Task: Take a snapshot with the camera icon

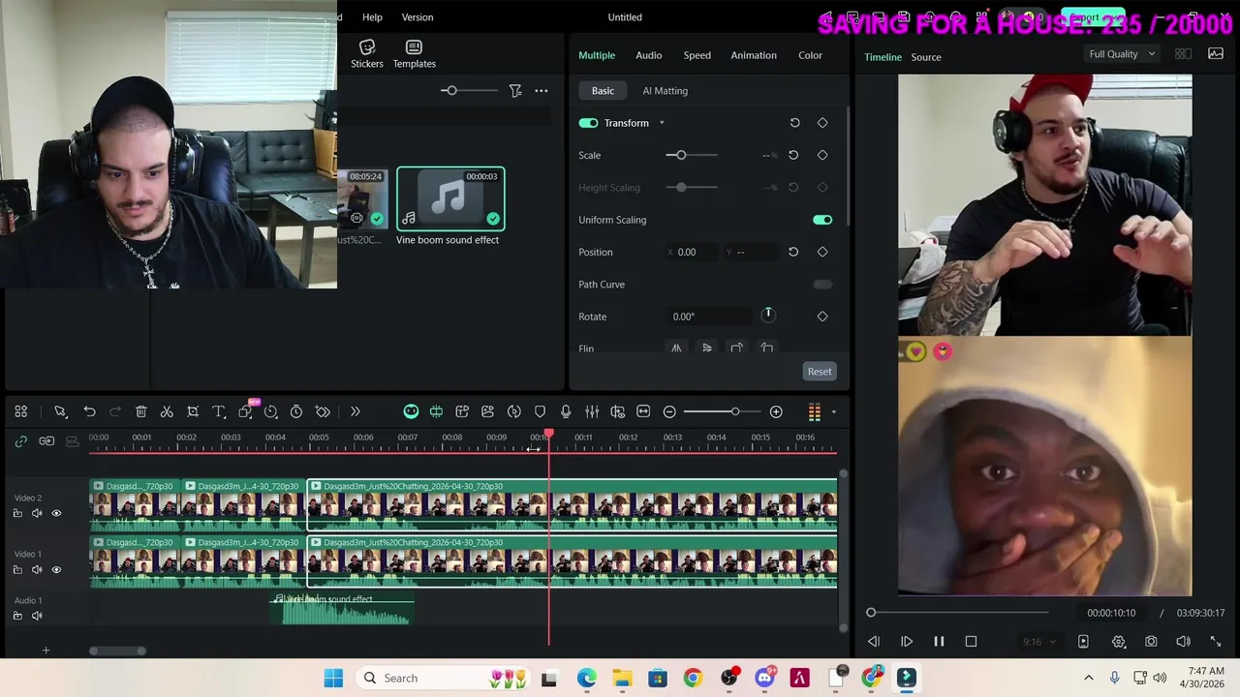Action: (x=1151, y=642)
